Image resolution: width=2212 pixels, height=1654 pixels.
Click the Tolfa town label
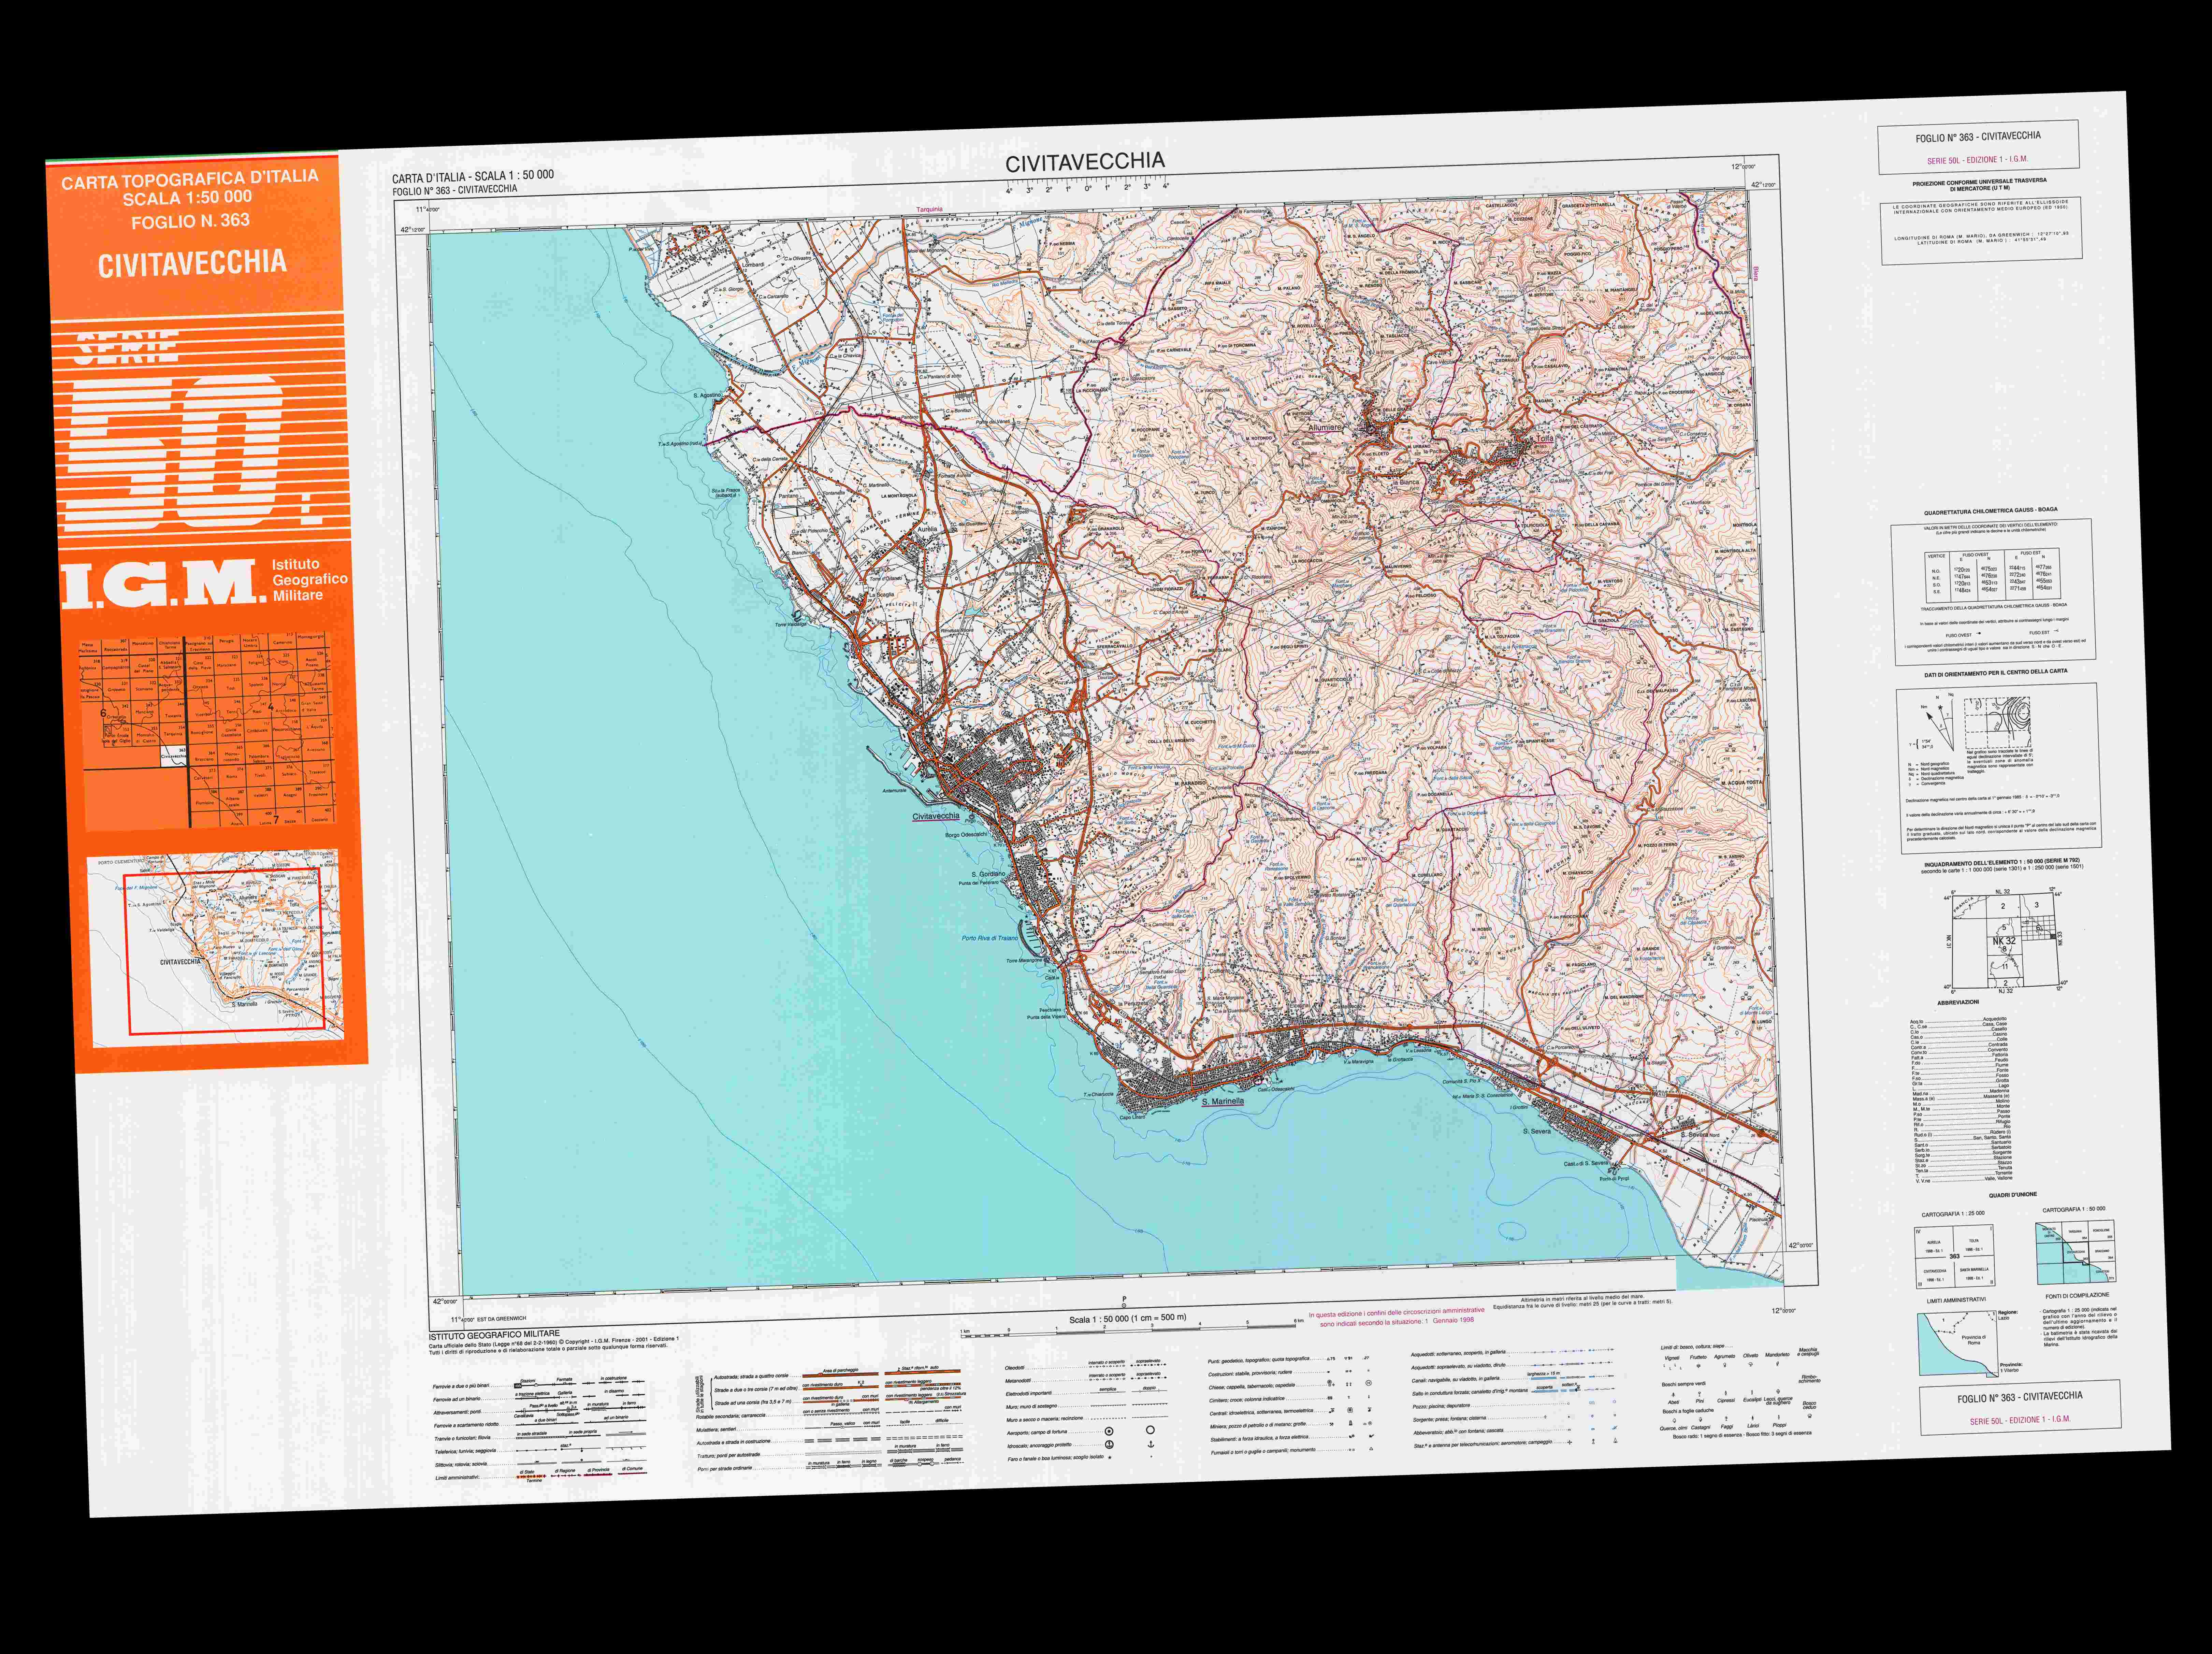[1545, 438]
